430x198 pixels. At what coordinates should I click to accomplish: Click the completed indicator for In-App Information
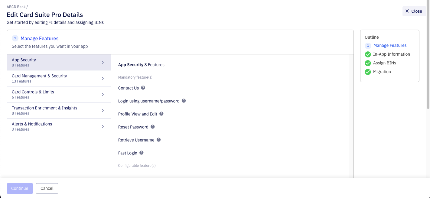tap(368, 54)
